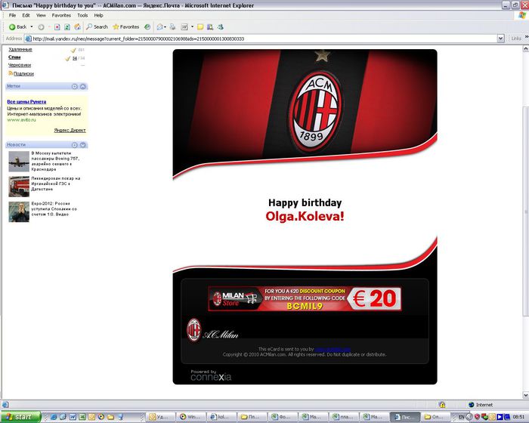Launch Word from the Quick Launch bar
The image size is (529, 423).
coord(73,417)
